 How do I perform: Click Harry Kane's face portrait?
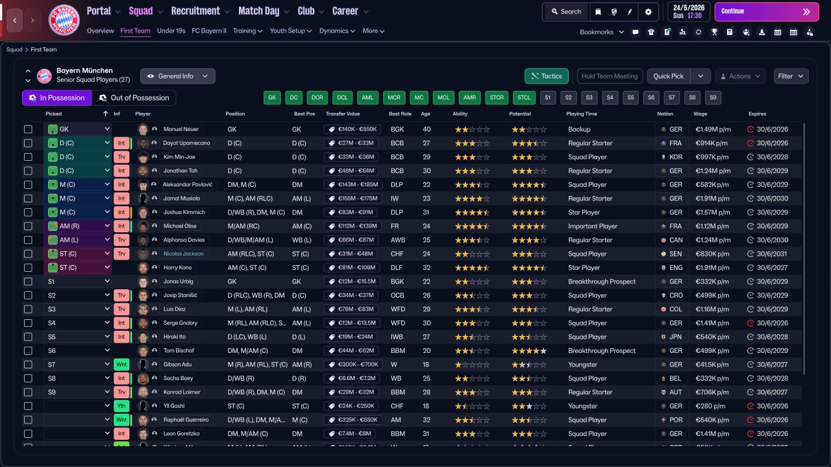pos(143,267)
